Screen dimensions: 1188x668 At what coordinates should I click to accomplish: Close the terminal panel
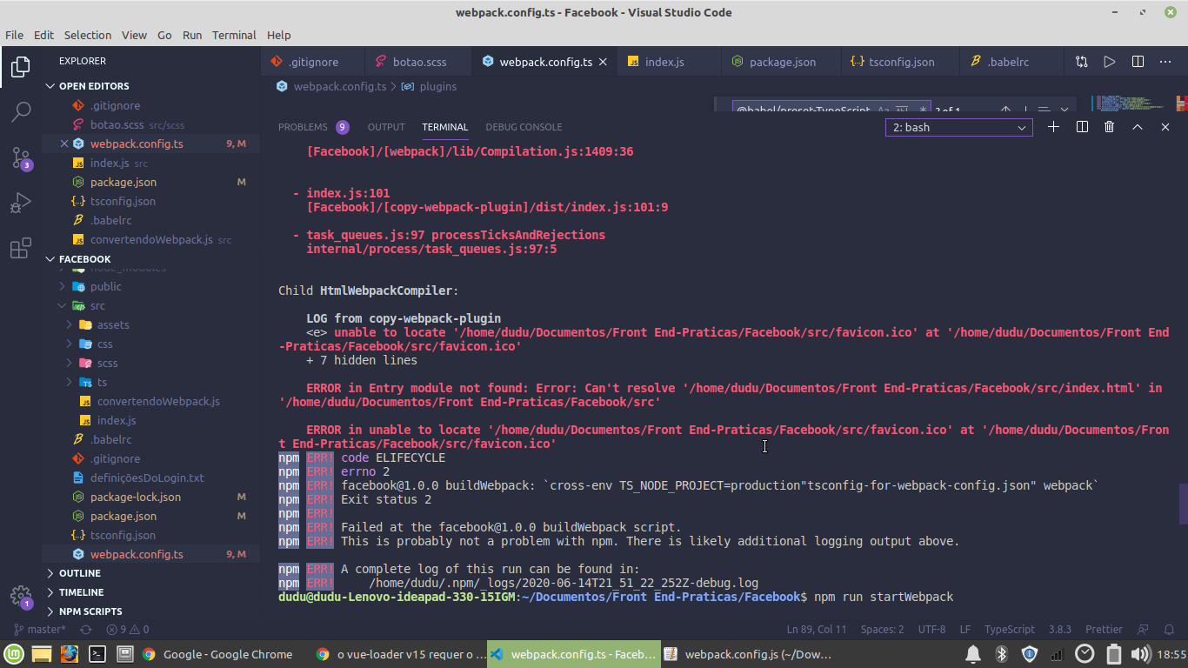click(1165, 127)
